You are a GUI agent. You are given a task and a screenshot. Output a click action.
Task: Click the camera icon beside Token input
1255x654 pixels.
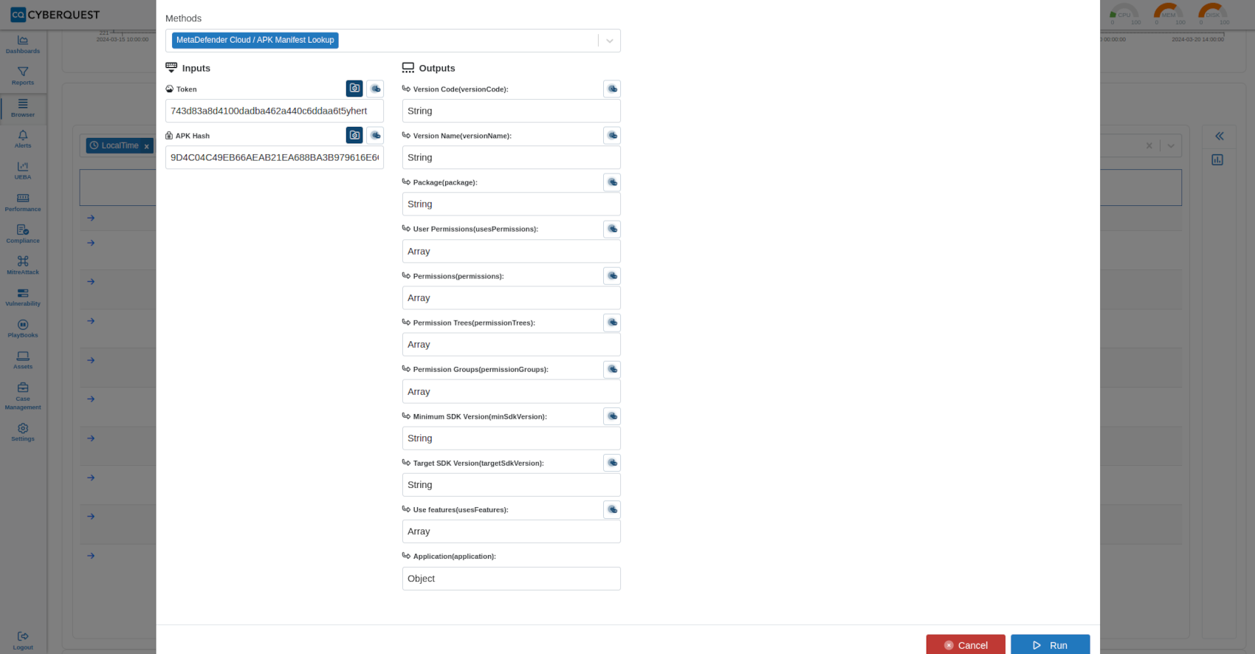click(354, 89)
